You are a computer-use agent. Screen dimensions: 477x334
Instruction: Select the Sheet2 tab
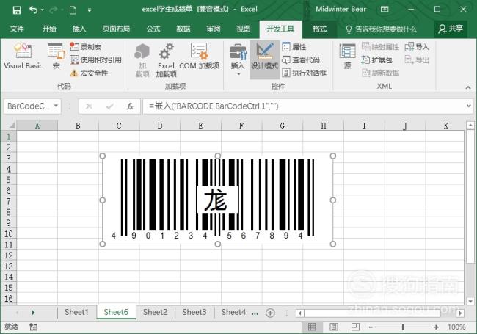155,312
